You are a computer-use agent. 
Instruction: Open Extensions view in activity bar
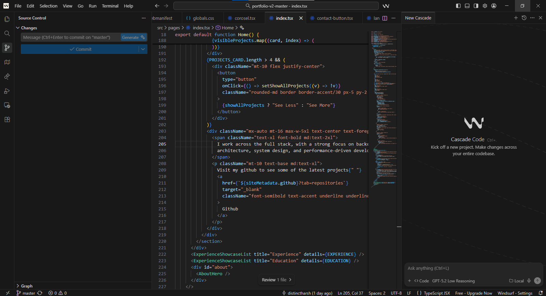pyautogui.click(x=7, y=120)
